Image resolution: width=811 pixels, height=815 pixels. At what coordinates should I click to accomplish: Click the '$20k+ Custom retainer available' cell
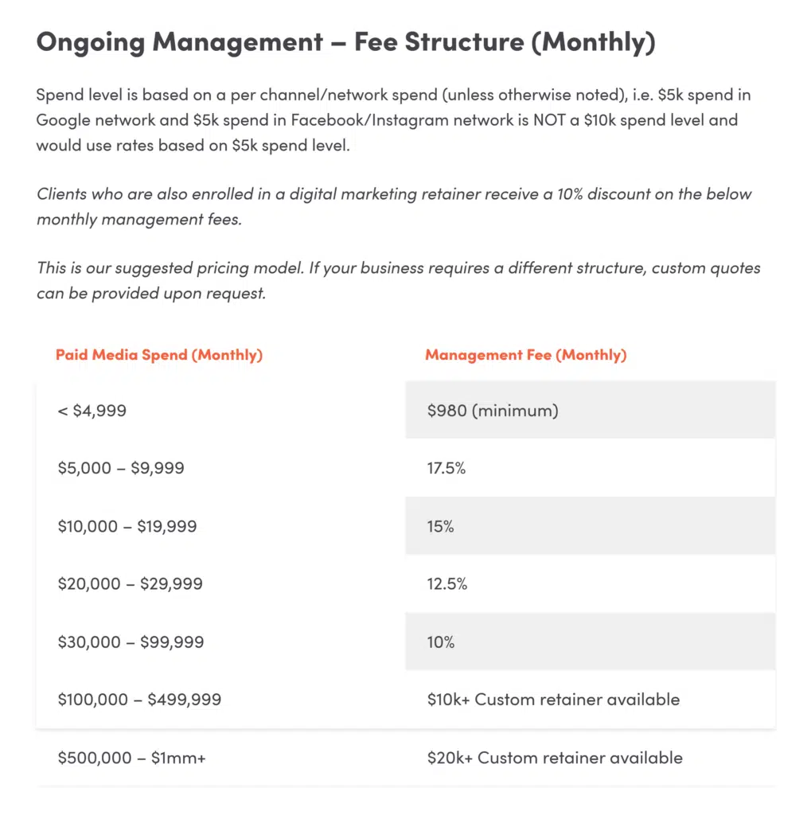tap(555, 758)
